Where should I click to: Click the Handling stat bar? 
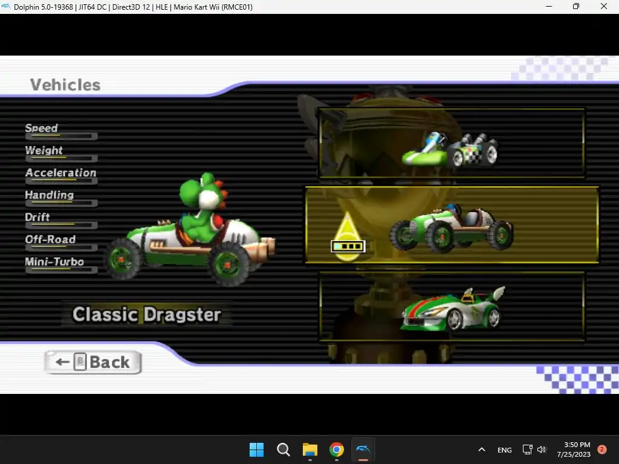click(x=61, y=203)
